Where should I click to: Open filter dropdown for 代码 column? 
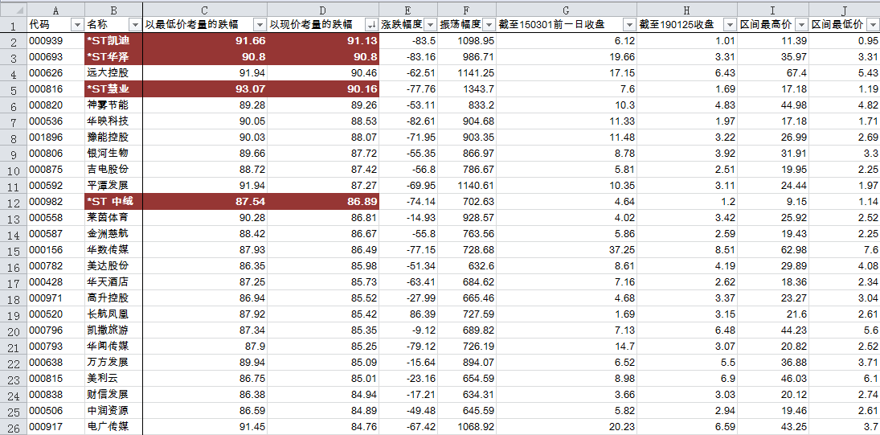click(77, 25)
